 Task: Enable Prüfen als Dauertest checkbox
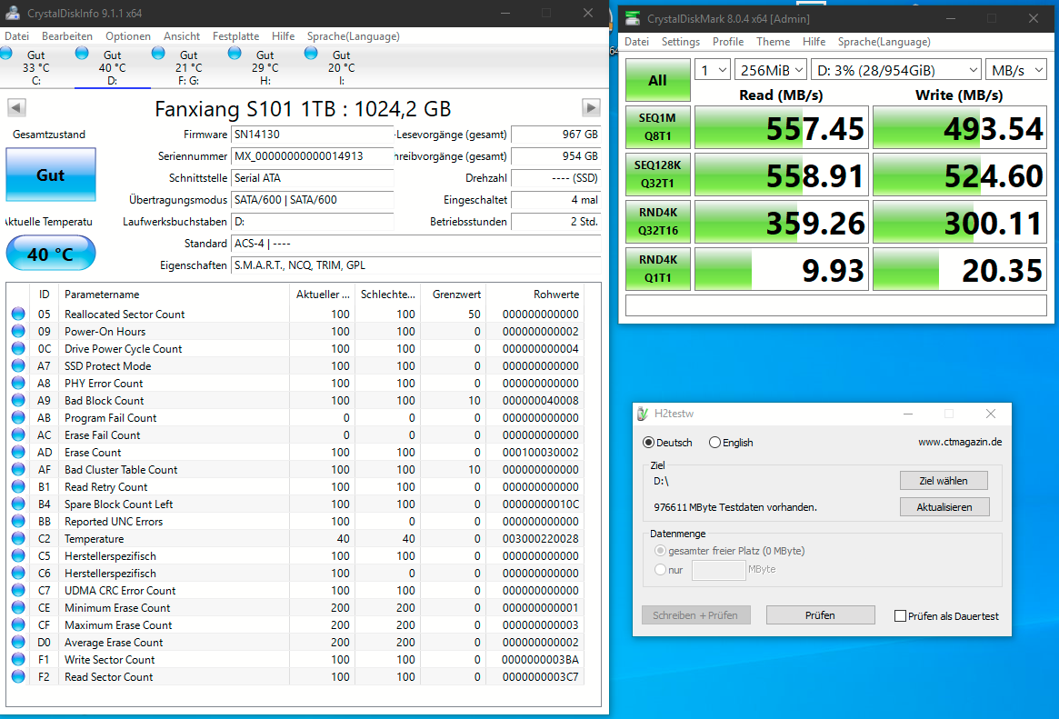pyautogui.click(x=900, y=616)
